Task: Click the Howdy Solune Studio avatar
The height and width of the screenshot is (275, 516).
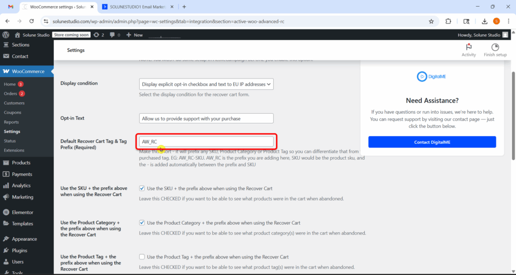Action: (505, 35)
